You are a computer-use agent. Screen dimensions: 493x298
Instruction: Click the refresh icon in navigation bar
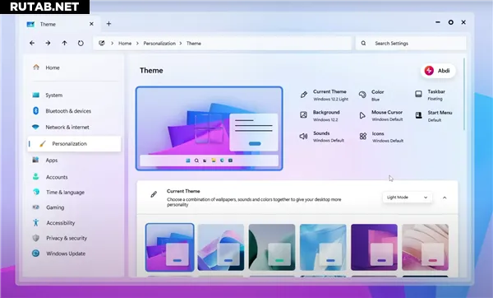tap(81, 43)
